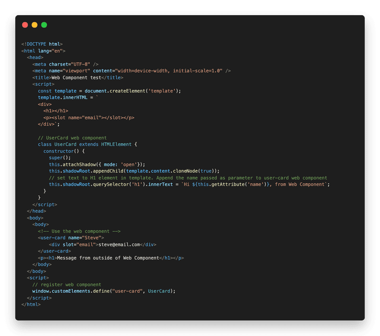Click "class UserCard extends HTMLElement" line
Viewport: 380px width, 336px height.
87,144
